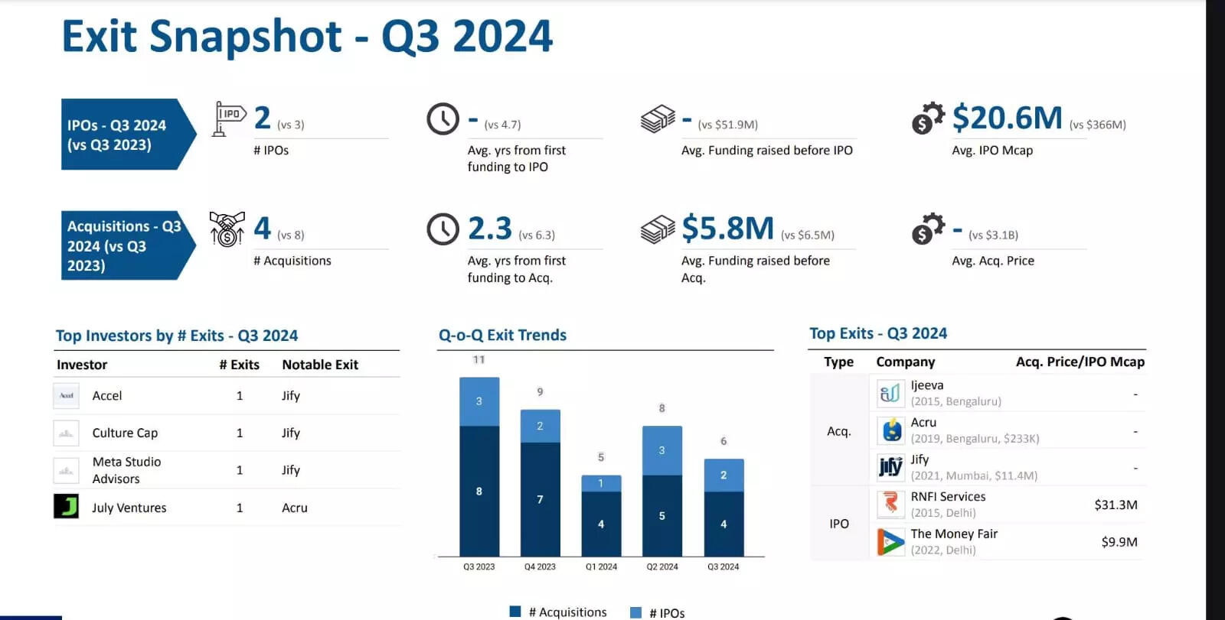Click the # Acquisitions legend color swatch
The width and height of the screenshot is (1225, 620).
(515, 612)
